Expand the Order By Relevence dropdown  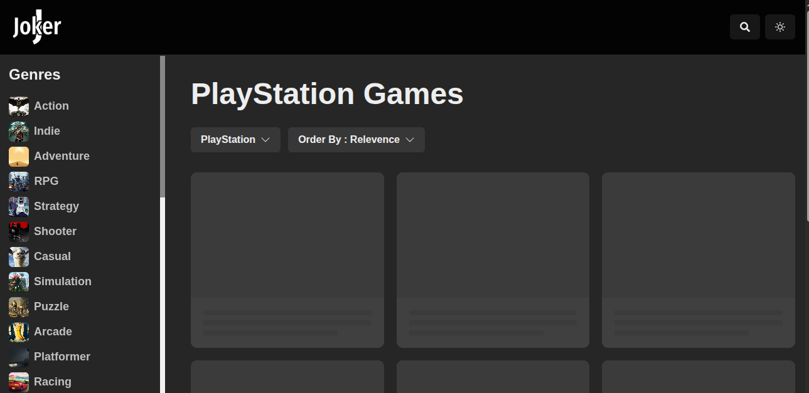click(356, 139)
